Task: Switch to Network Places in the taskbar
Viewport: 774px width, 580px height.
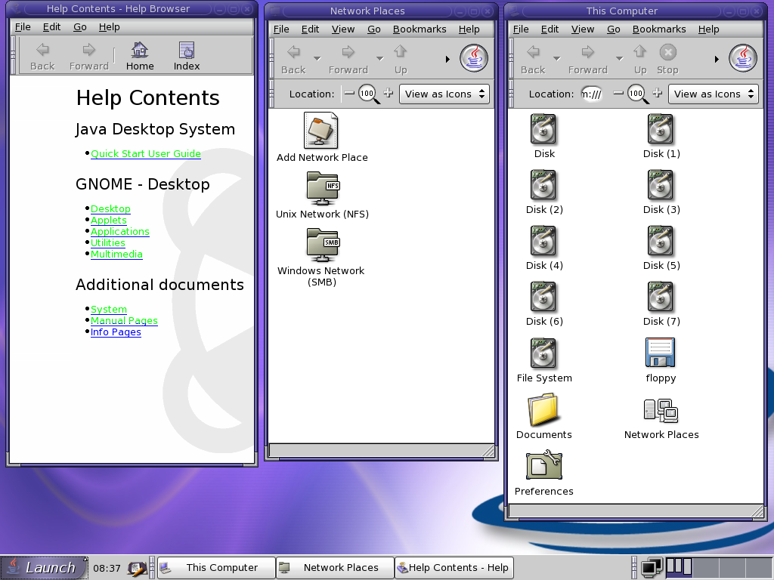Action: pos(335,568)
